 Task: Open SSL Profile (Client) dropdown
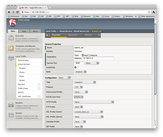(x=88, y=112)
